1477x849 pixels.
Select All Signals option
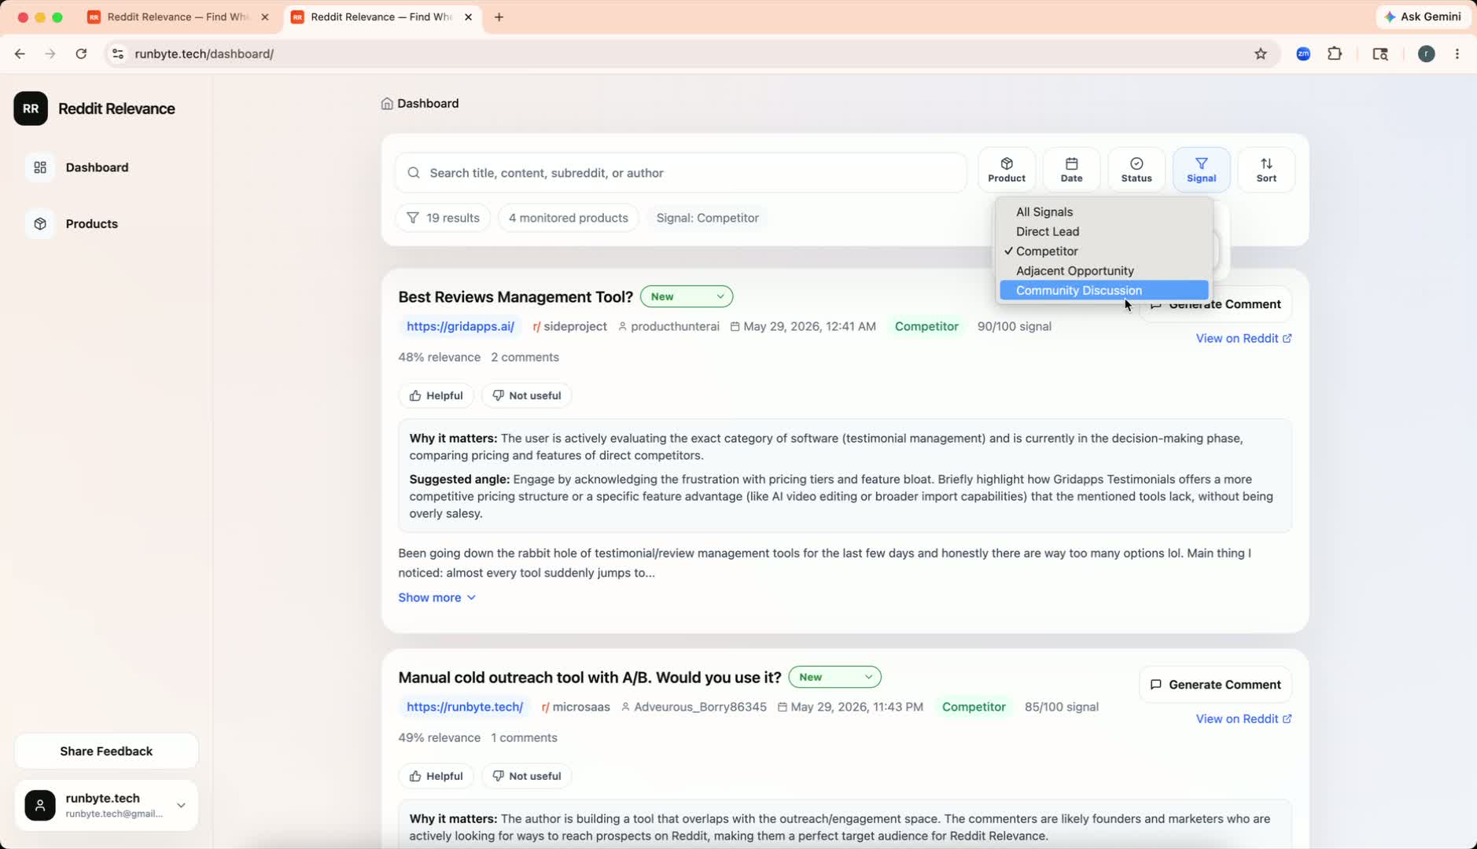click(x=1104, y=211)
